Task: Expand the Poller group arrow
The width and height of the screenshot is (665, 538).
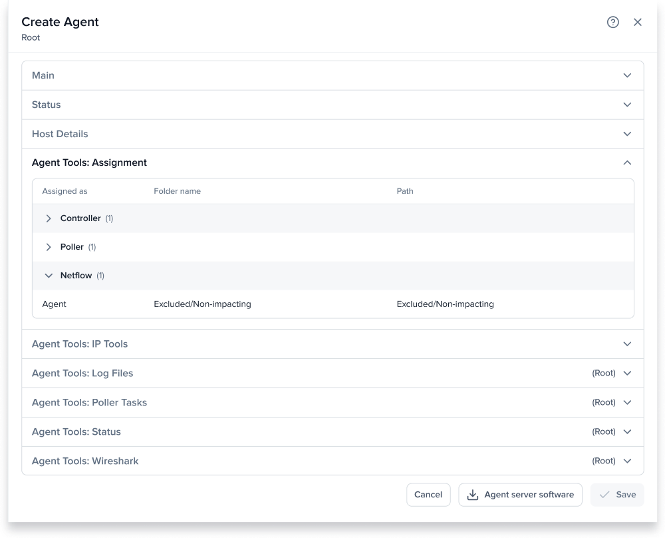Action: 49,247
